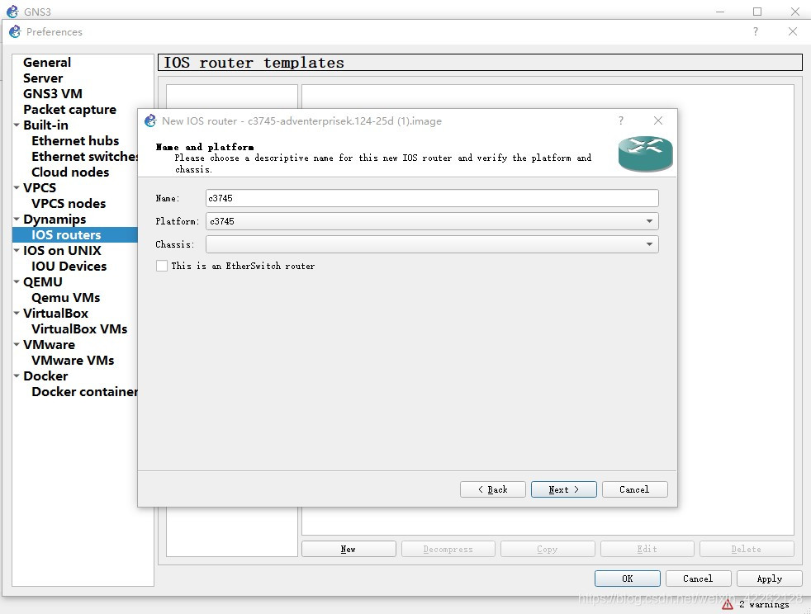Select Packet capture preferences
This screenshot has width=811, height=614.
coord(70,110)
